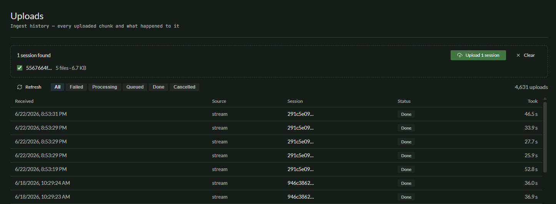Click the stream source in the 52.8 s row

[220, 169]
